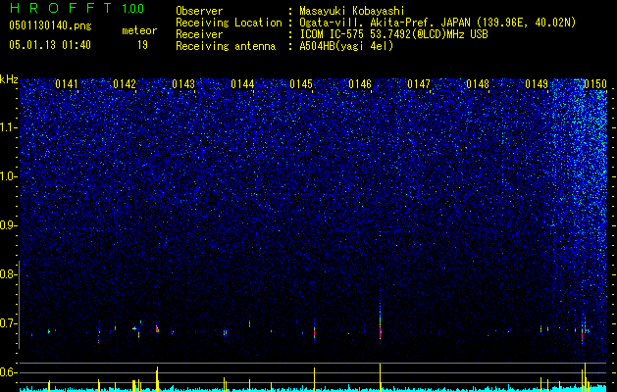This screenshot has height=392, width=617.
Task: Click the timestamp 05.01.13 01:40
Action: pos(50,45)
